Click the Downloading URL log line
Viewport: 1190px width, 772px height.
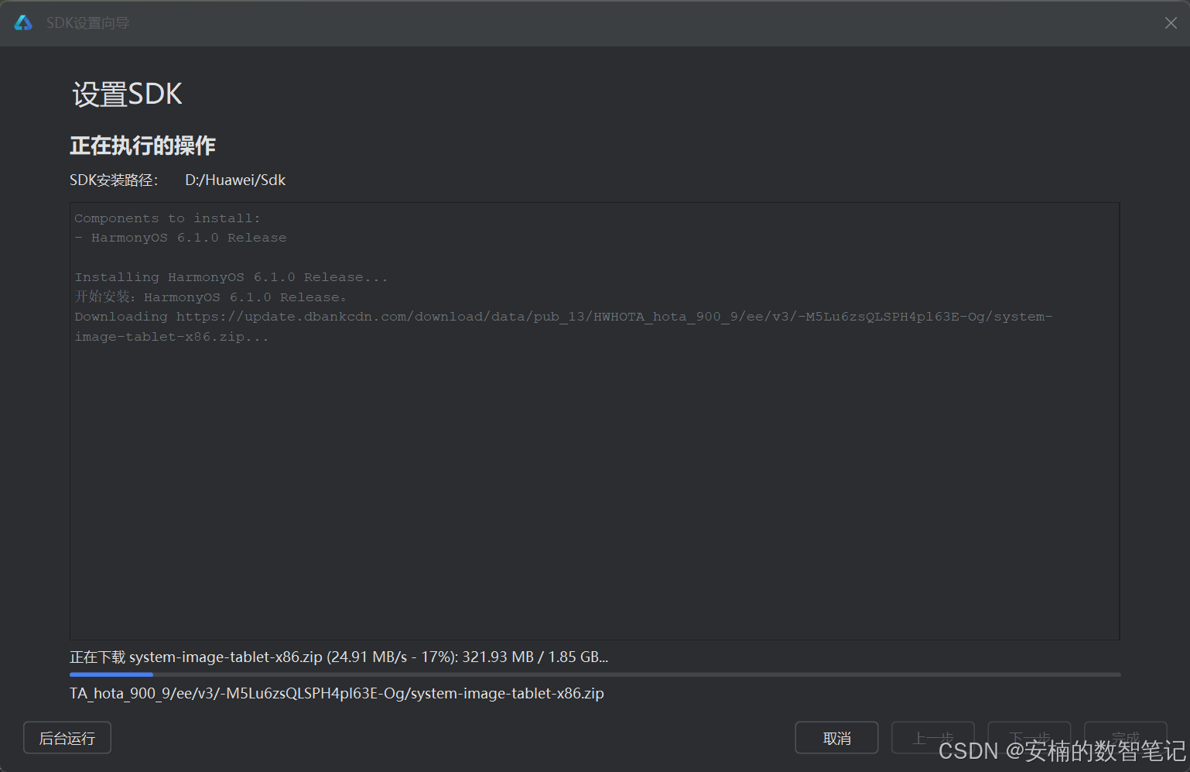point(563,317)
